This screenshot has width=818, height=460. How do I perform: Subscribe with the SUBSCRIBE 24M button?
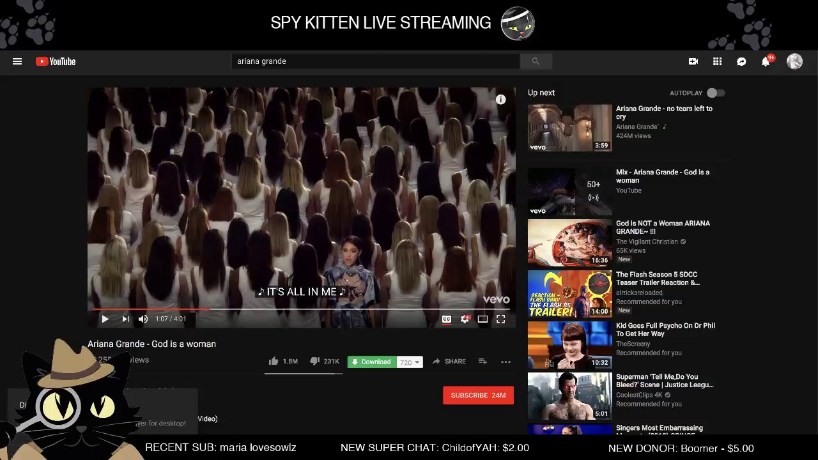[x=478, y=395]
